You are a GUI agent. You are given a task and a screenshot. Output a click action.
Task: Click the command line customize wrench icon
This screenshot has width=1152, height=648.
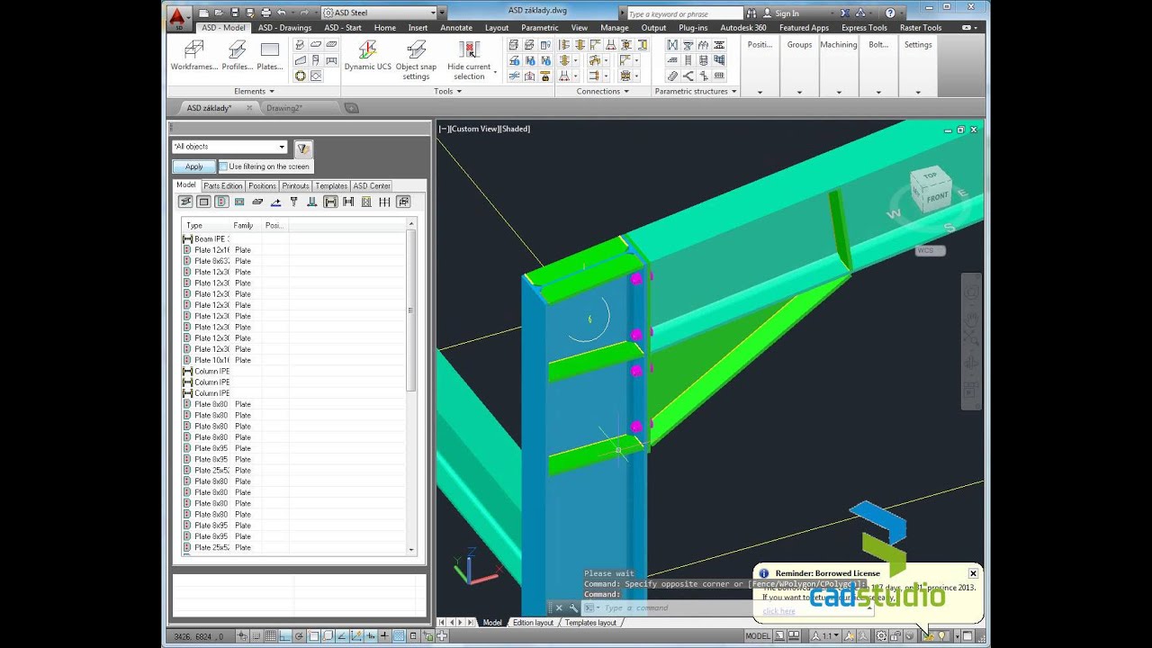point(573,607)
